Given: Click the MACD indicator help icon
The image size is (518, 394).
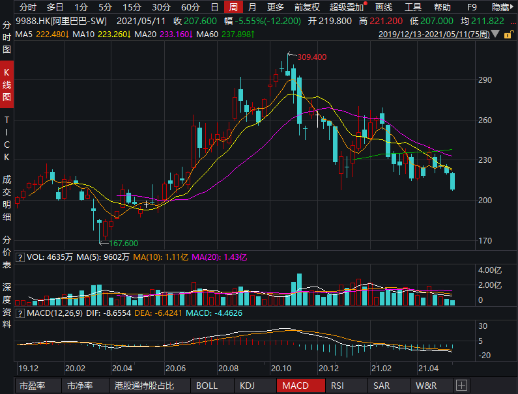Looking at the screenshot, I should [x=20, y=314].
